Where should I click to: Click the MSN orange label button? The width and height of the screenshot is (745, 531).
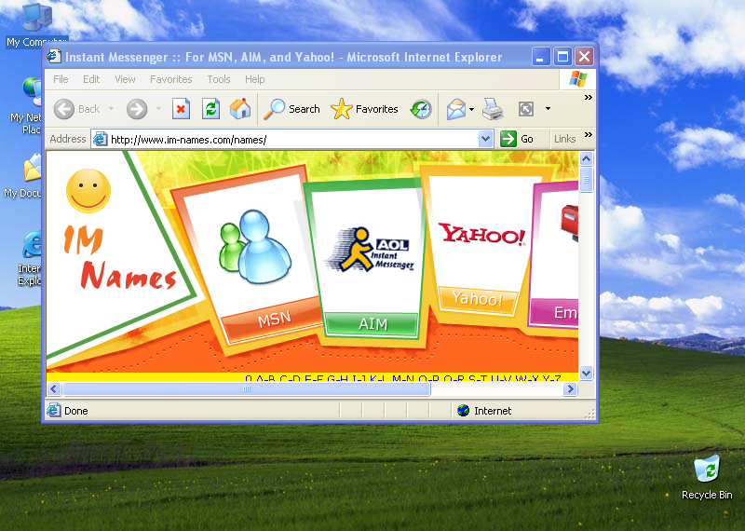tap(275, 320)
